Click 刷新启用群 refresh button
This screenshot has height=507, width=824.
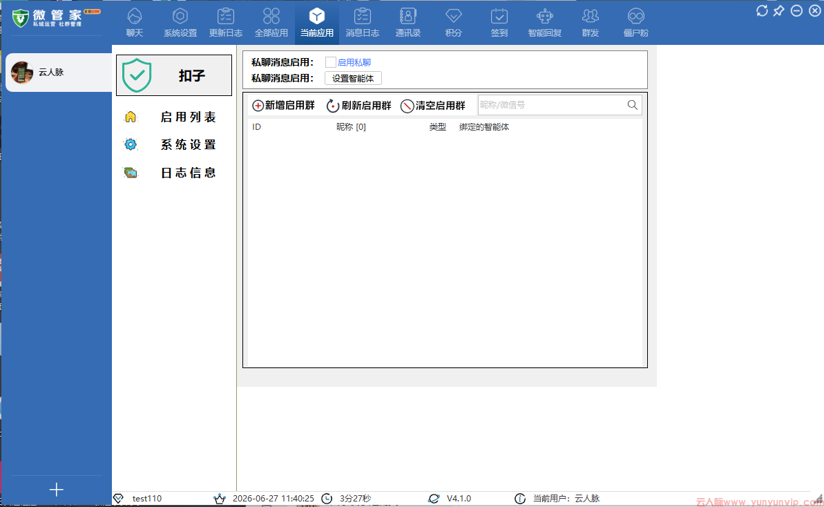pyautogui.click(x=359, y=106)
